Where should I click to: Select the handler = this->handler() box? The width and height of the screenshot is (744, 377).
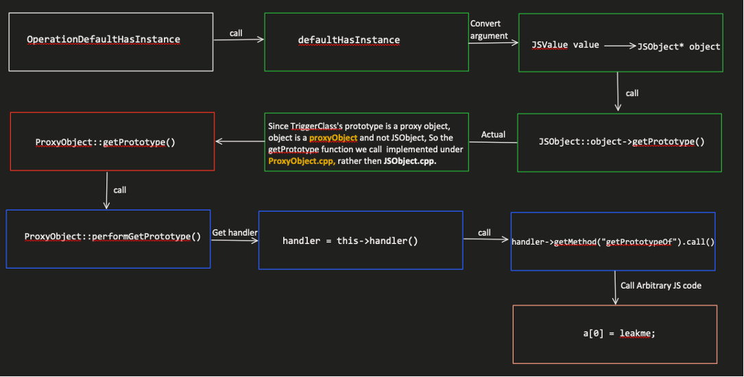[x=361, y=240]
